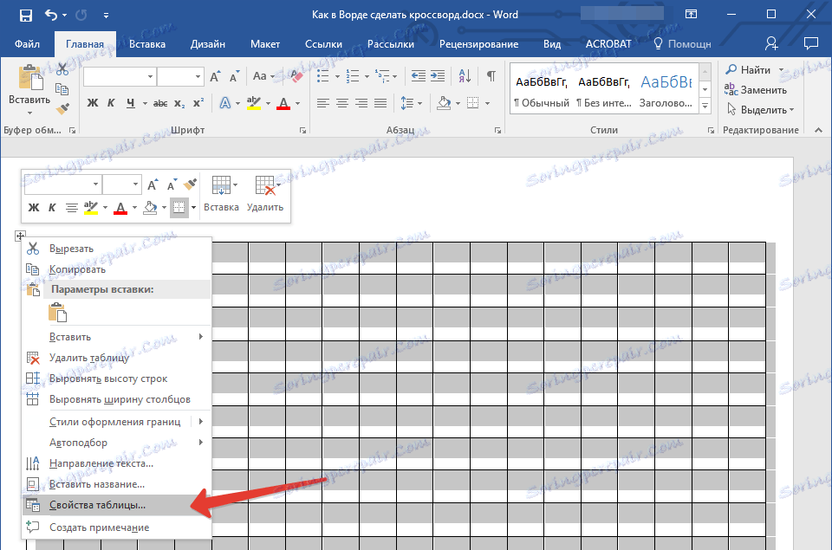Image resolution: width=832 pixels, height=550 pixels.
Task: Click the Clear Formatting eraser icon
Action: pos(297,77)
